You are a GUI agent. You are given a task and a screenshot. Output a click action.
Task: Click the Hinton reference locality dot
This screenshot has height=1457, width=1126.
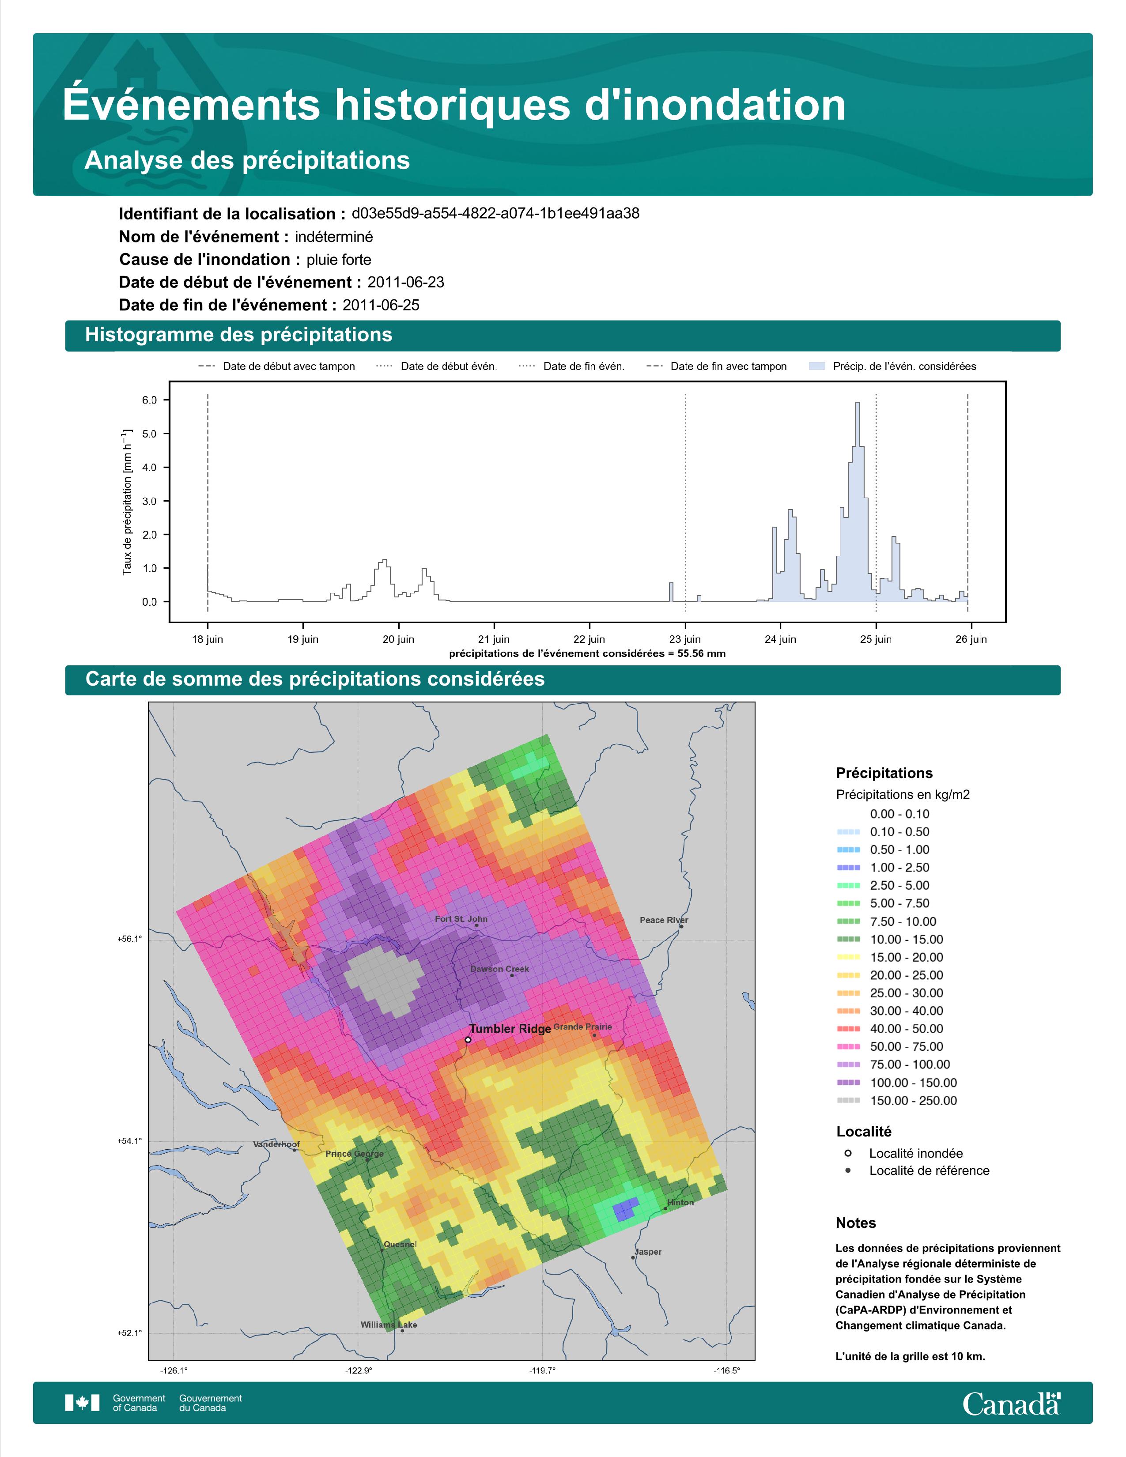point(665,1208)
